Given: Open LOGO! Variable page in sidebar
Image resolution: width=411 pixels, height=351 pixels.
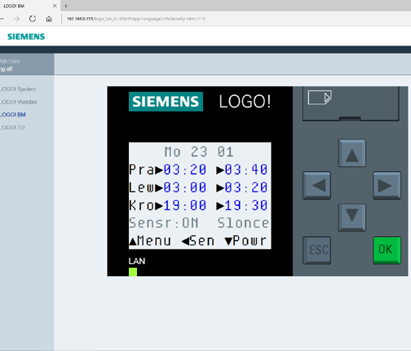Looking at the screenshot, I should click(19, 102).
